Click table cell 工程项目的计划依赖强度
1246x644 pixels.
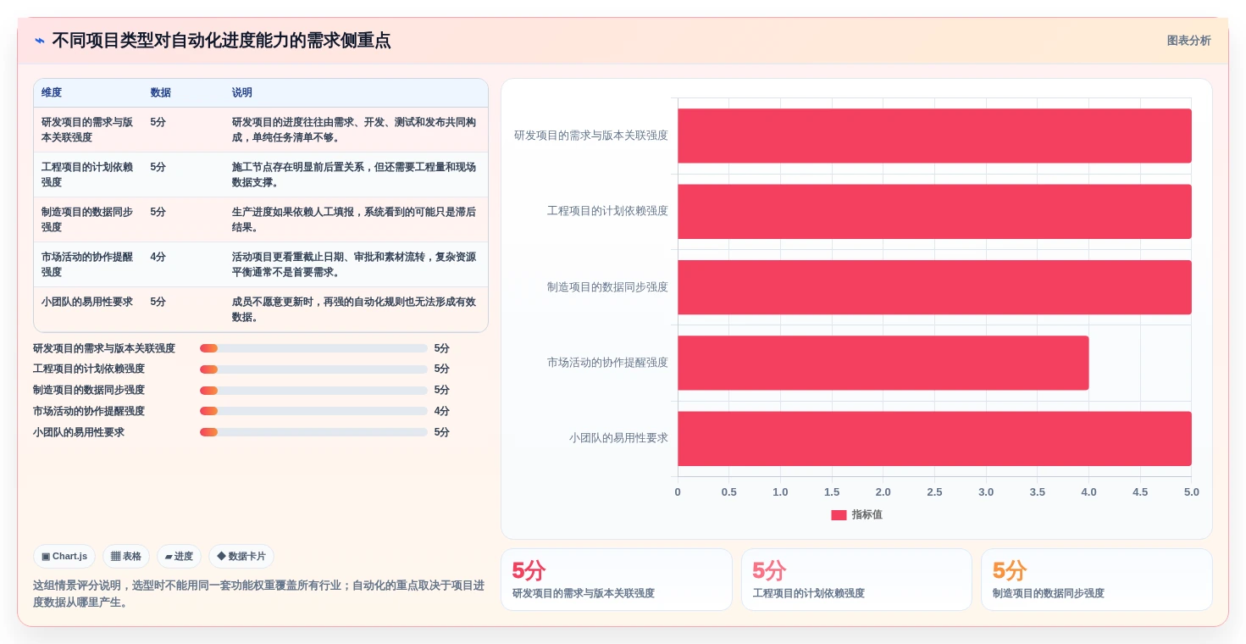88,175
